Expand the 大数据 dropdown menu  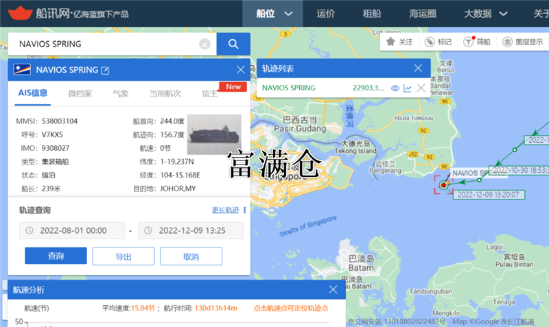[x=503, y=14]
